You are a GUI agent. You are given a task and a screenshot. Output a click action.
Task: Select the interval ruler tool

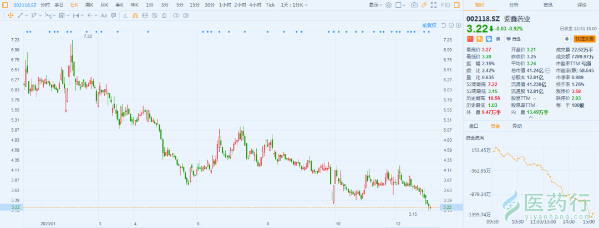click(x=75, y=15)
